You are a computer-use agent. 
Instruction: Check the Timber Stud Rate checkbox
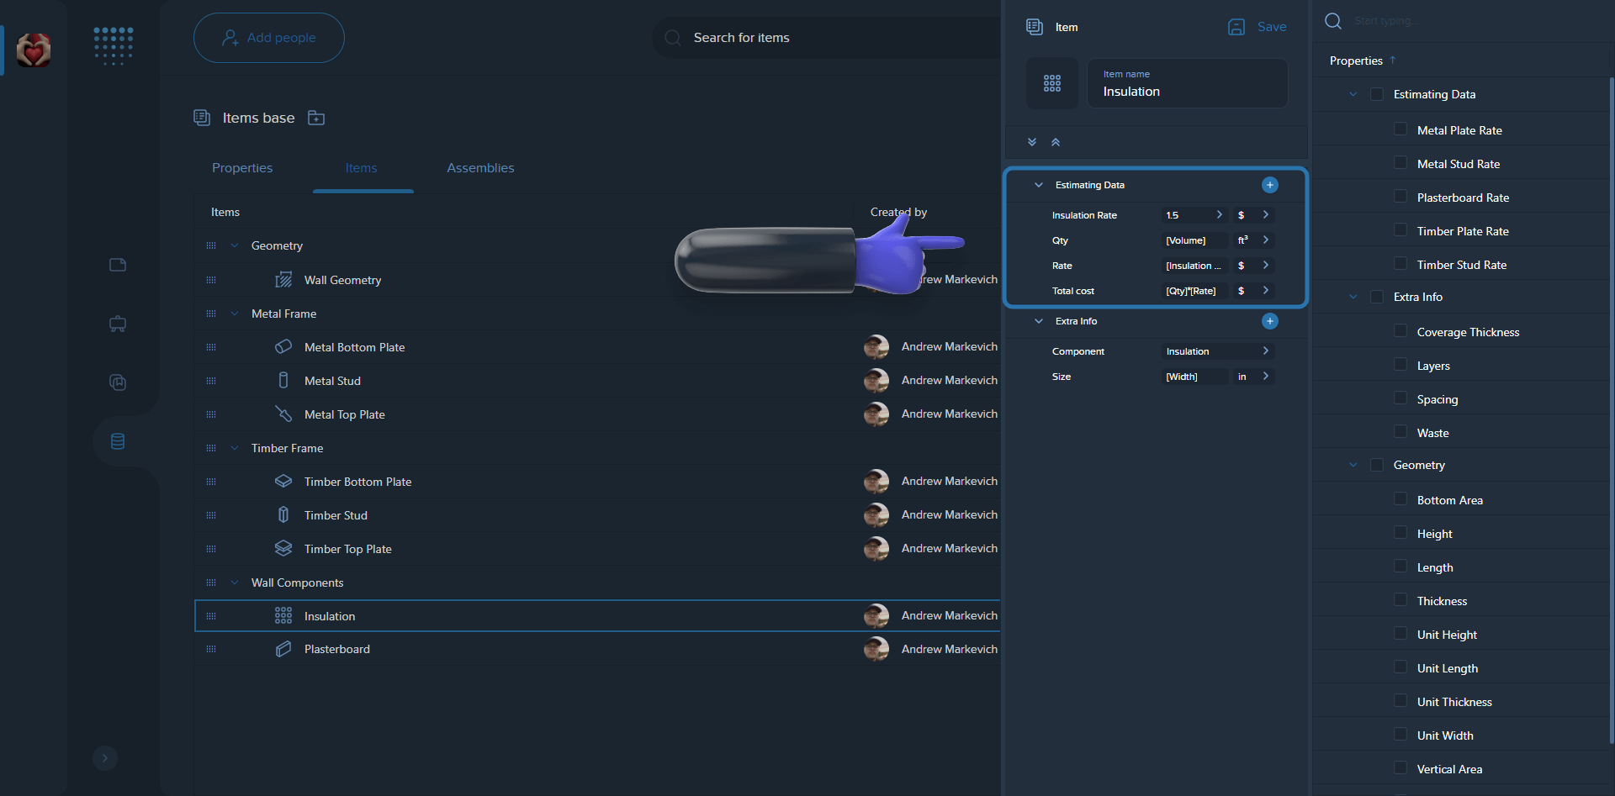pyautogui.click(x=1401, y=264)
